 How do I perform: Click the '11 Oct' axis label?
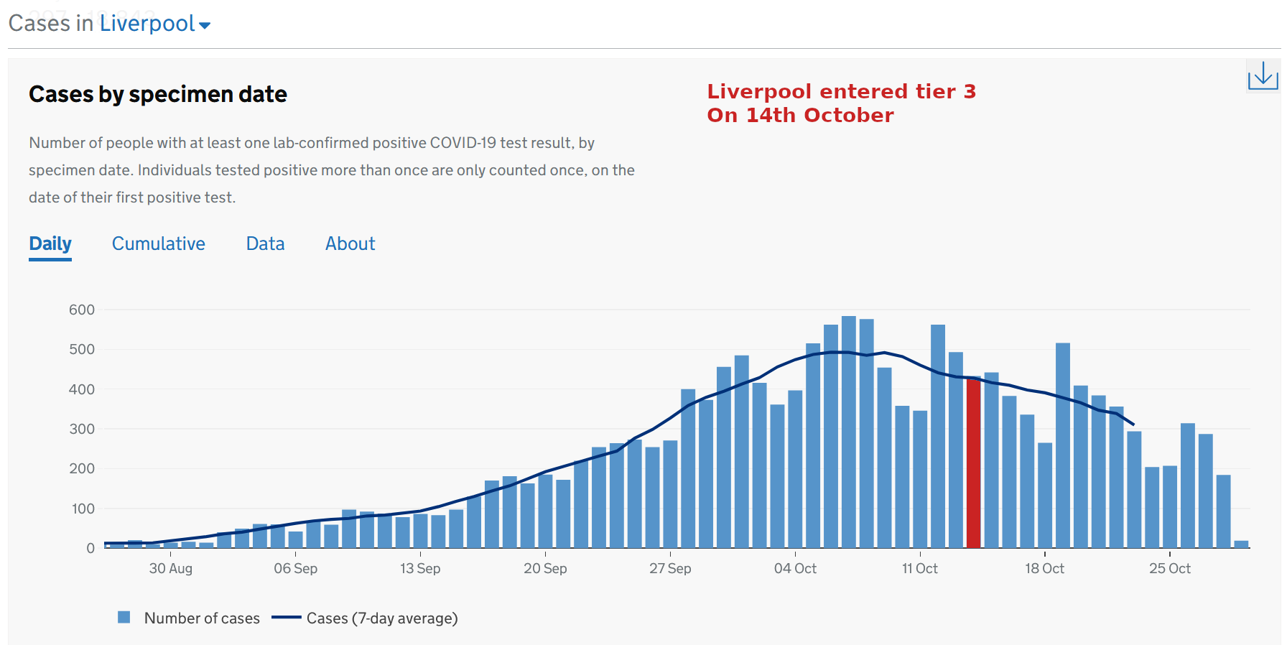coord(920,569)
